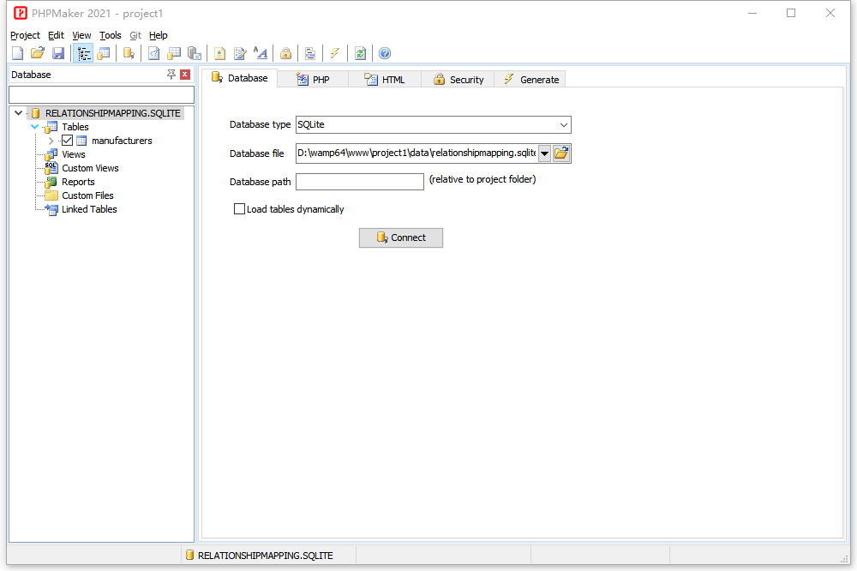This screenshot has width=857, height=571.
Task: Click the stacked bars toolbar icon
Action: [310, 53]
